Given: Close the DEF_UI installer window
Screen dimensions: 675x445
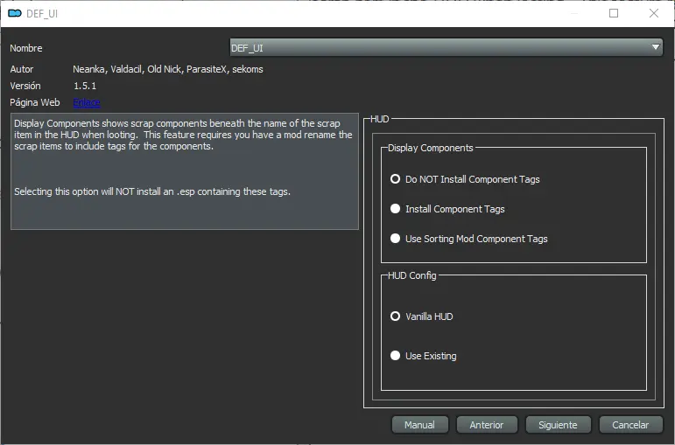Looking at the screenshot, I should pos(653,13).
